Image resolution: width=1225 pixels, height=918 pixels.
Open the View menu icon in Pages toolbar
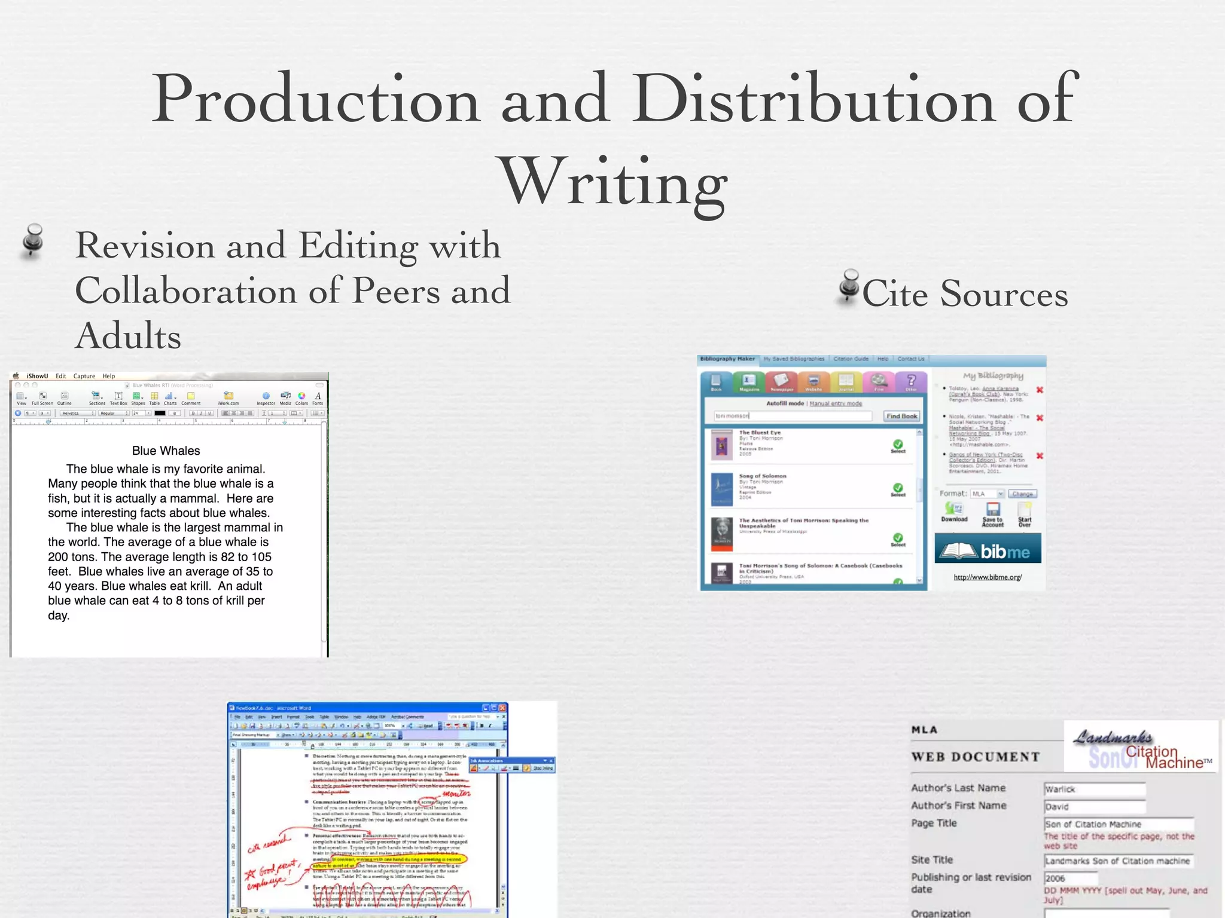coord(21,396)
